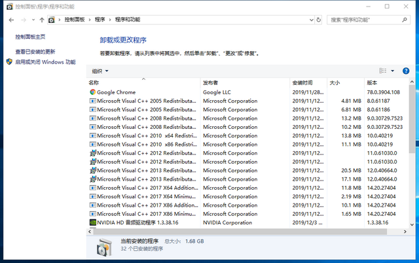Viewport: 419px width, 263px height.
Task: Select Visual C++ 2017 X64 Additional icon
Action: click(93, 188)
